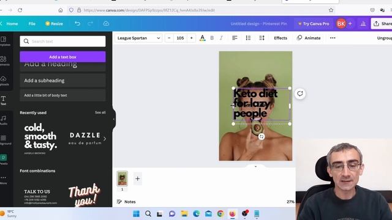Open the Text sidebar tab
The width and height of the screenshot is (392, 220).
(x=4, y=100)
